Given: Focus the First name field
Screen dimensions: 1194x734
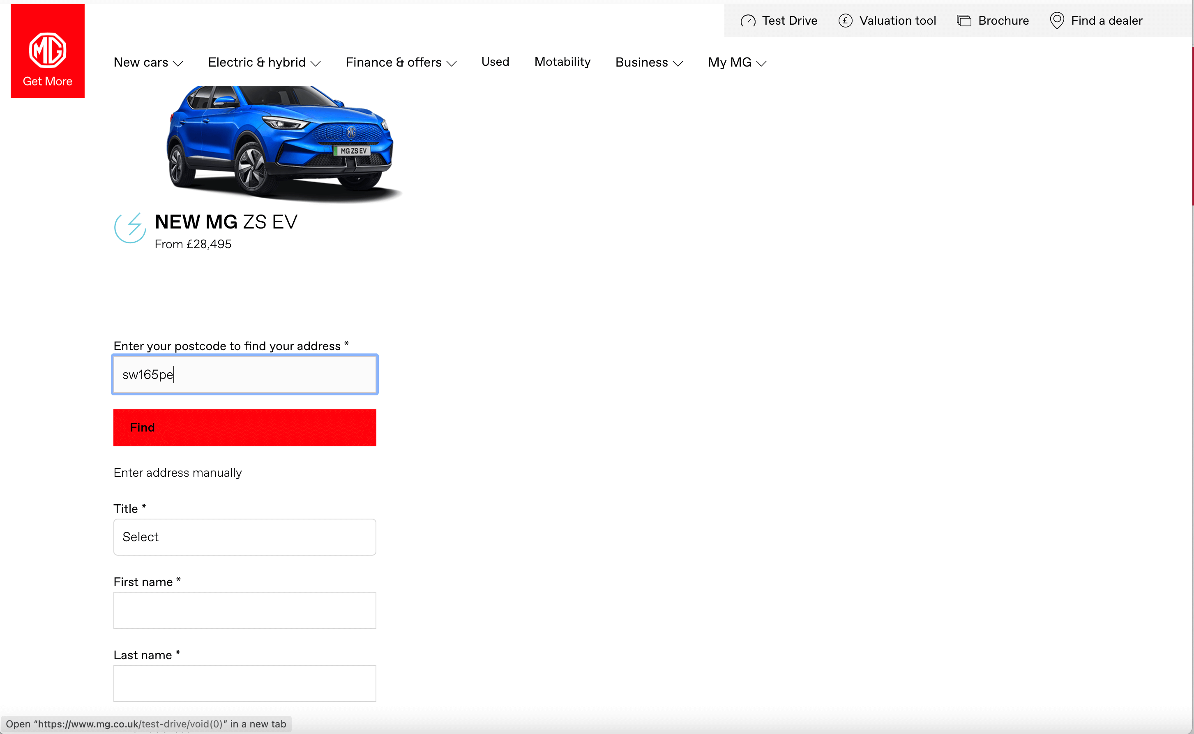Looking at the screenshot, I should 244,611.
